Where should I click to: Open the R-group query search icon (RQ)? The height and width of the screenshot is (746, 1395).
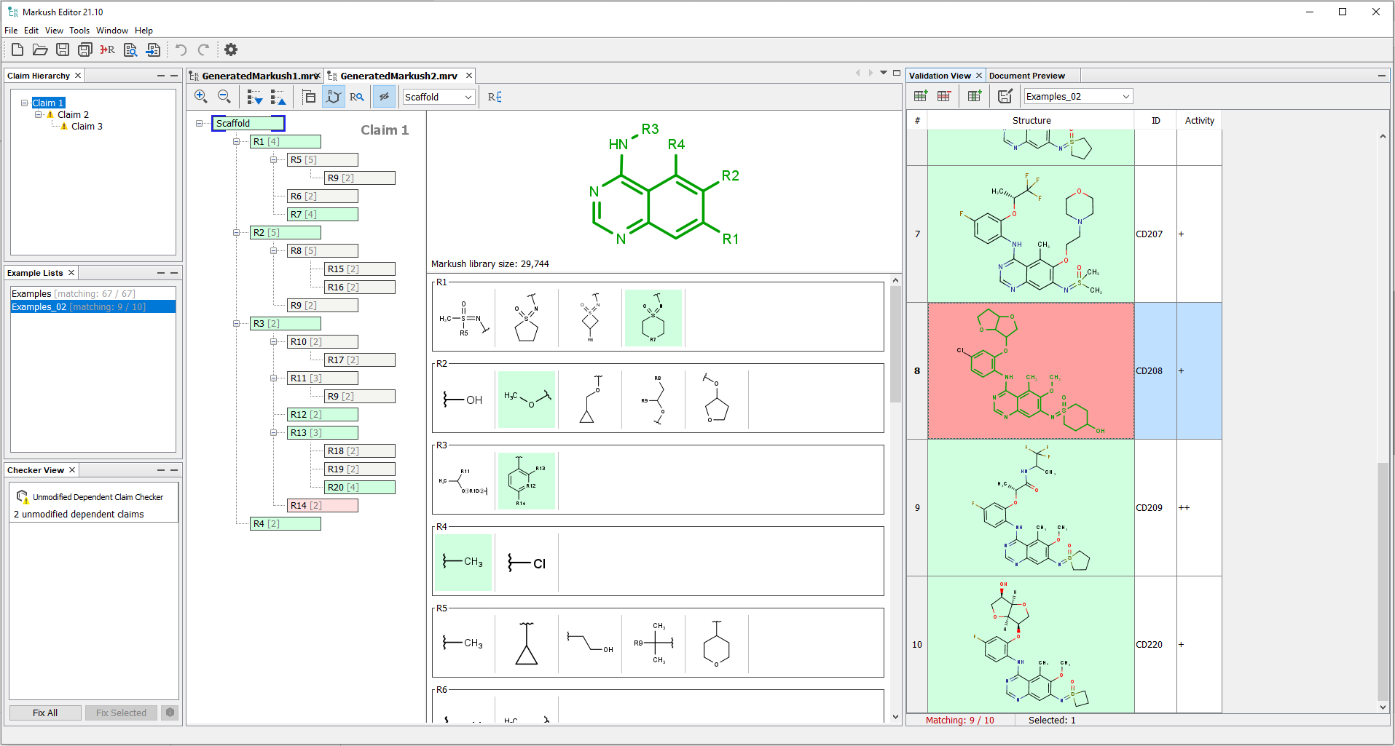pyautogui.click(x=357, y=96)
